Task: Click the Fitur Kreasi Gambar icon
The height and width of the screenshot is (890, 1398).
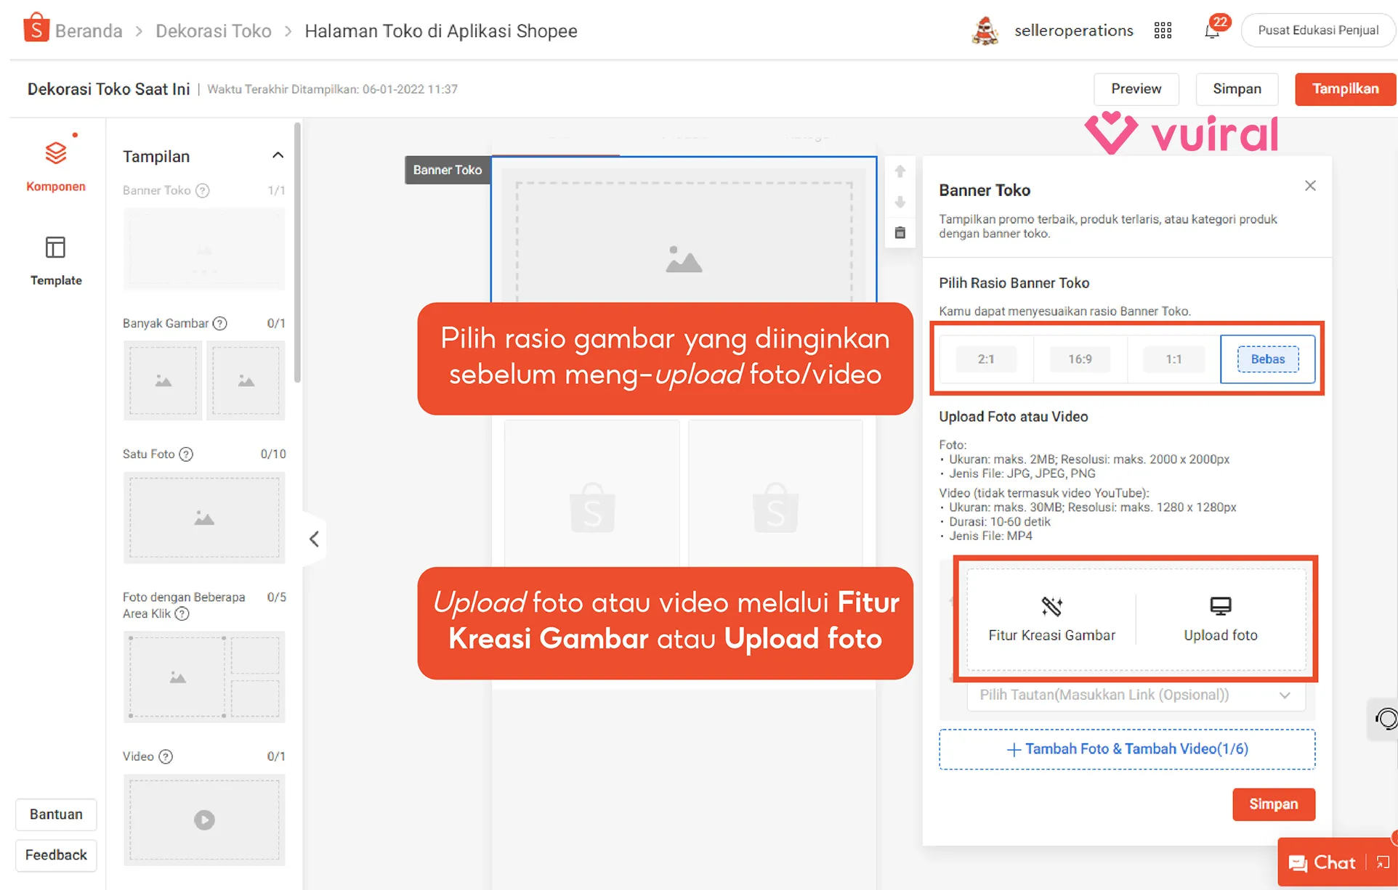Action: point(1051,606)
